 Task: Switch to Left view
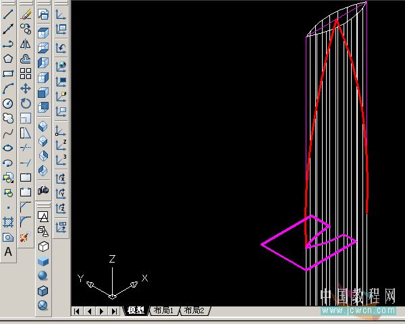pyautogui.click(x=43, y=63)
